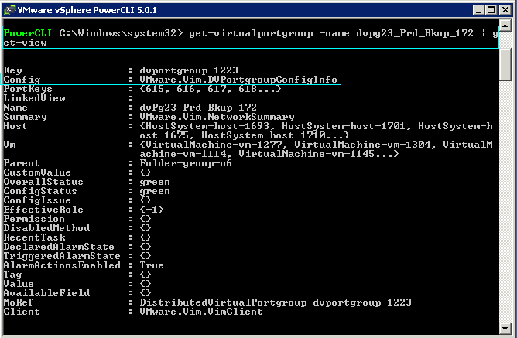Click the get-virtualportgroup command text
The image size is (517, 338).
click(251, 33)
